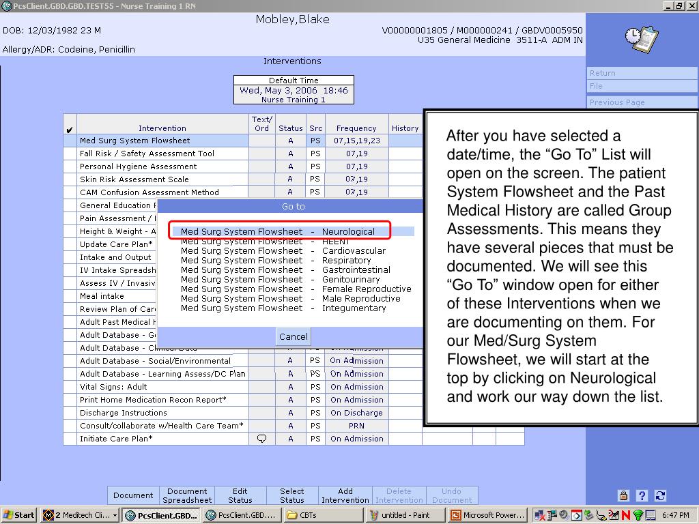Toggle the checkbox for Meal intake row
699x524 pixels.
click(70, 296)
